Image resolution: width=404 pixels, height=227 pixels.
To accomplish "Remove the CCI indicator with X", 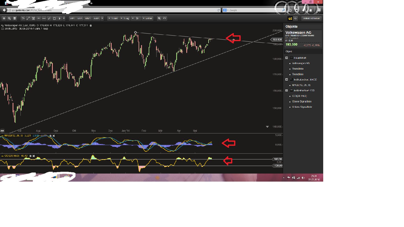I will [34, 156].
